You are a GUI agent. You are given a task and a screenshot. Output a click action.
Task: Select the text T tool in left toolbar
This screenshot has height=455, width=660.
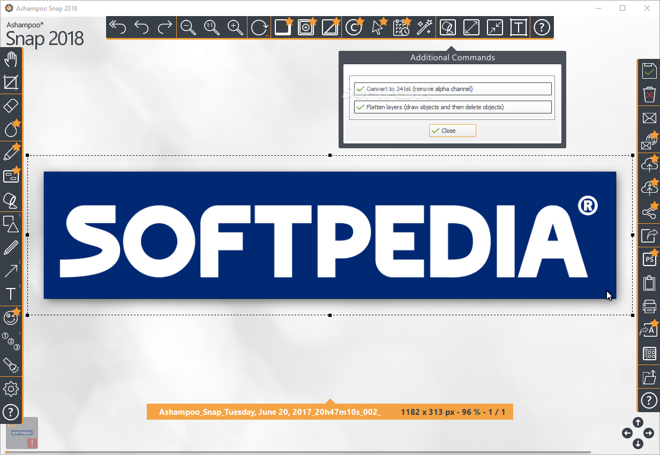[11, 294]
